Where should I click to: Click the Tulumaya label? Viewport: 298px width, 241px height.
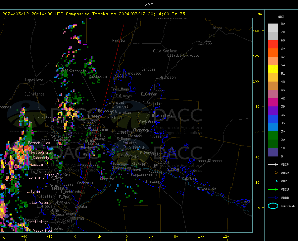coord(124,96)
